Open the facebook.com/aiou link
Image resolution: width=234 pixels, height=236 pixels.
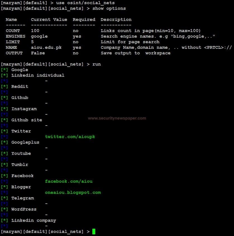(x=69, y=181)
